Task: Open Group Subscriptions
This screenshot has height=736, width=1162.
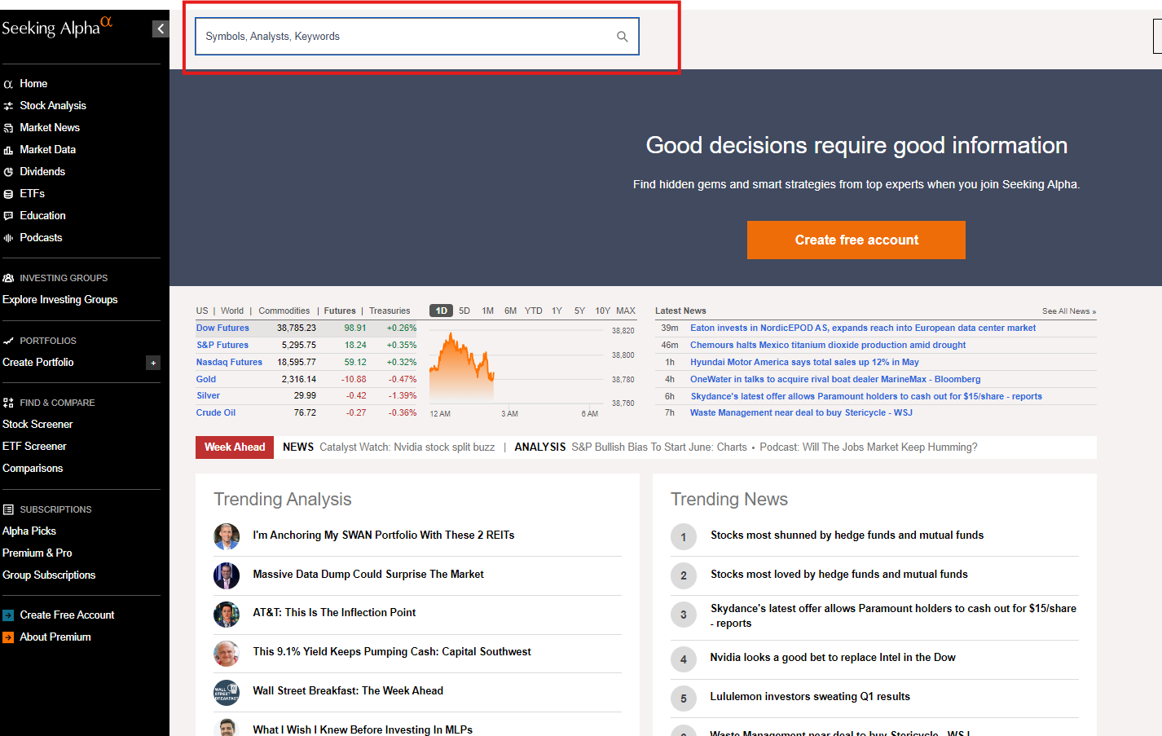Action: click(49, 575)
